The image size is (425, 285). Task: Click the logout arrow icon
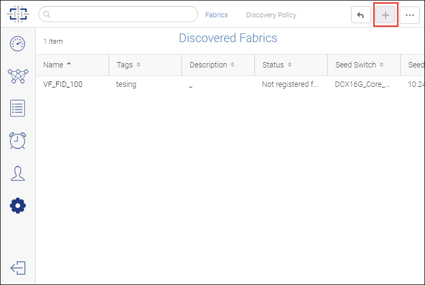click(x=18, y=268)
